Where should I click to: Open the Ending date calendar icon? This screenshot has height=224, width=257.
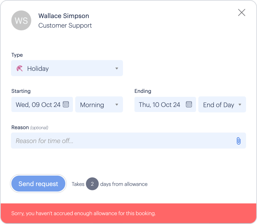click(x=189, y=104)
